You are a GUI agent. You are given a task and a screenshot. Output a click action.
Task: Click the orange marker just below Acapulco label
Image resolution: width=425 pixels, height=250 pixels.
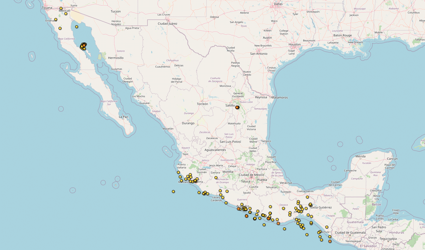238,209
